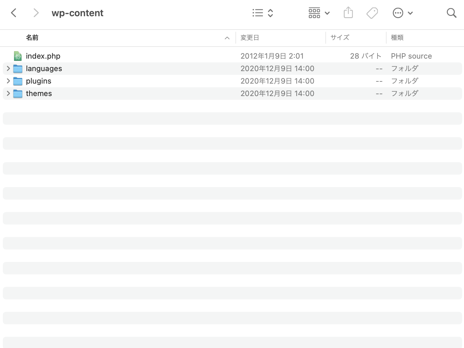The image size is (464, 348).
Task: Select the index.php file icon
Action: tap(18, 56)
